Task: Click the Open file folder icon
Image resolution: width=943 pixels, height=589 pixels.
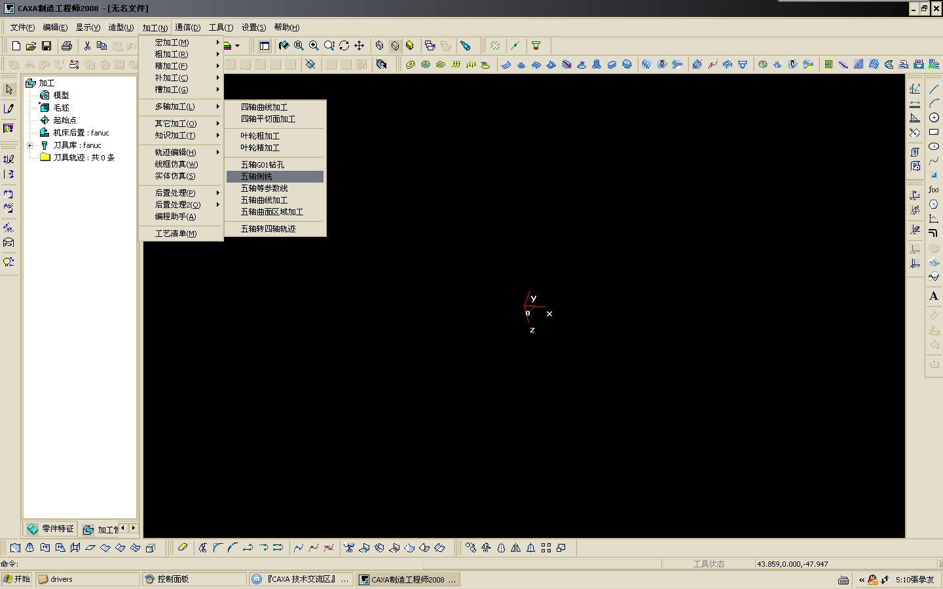Action: pos(31,46)
